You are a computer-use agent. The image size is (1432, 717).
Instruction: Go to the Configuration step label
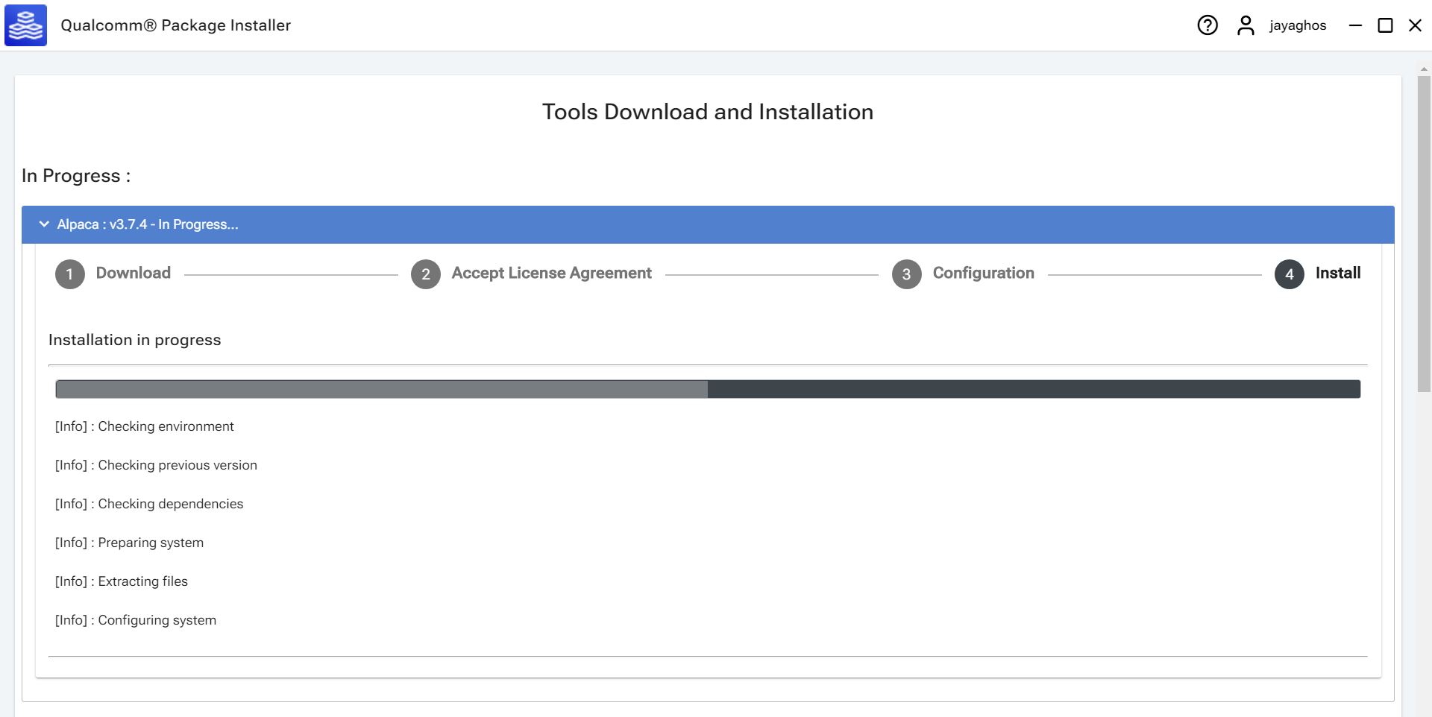coord(983,273)
